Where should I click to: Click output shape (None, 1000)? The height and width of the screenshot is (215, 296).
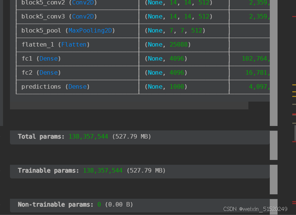(x=166, y=87)
